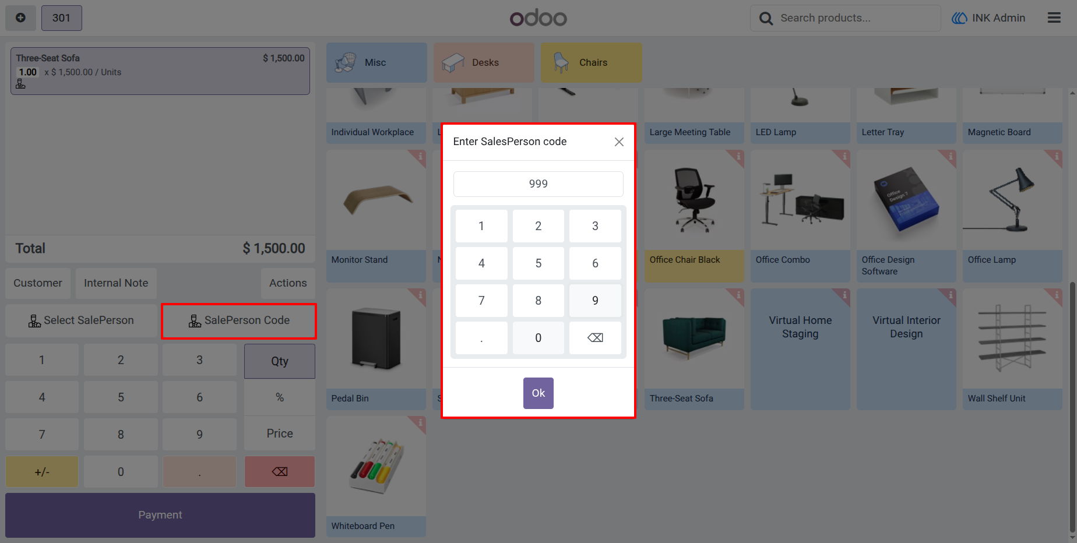
Task: Click the red backspace key on main numpad
Action: 280,471
